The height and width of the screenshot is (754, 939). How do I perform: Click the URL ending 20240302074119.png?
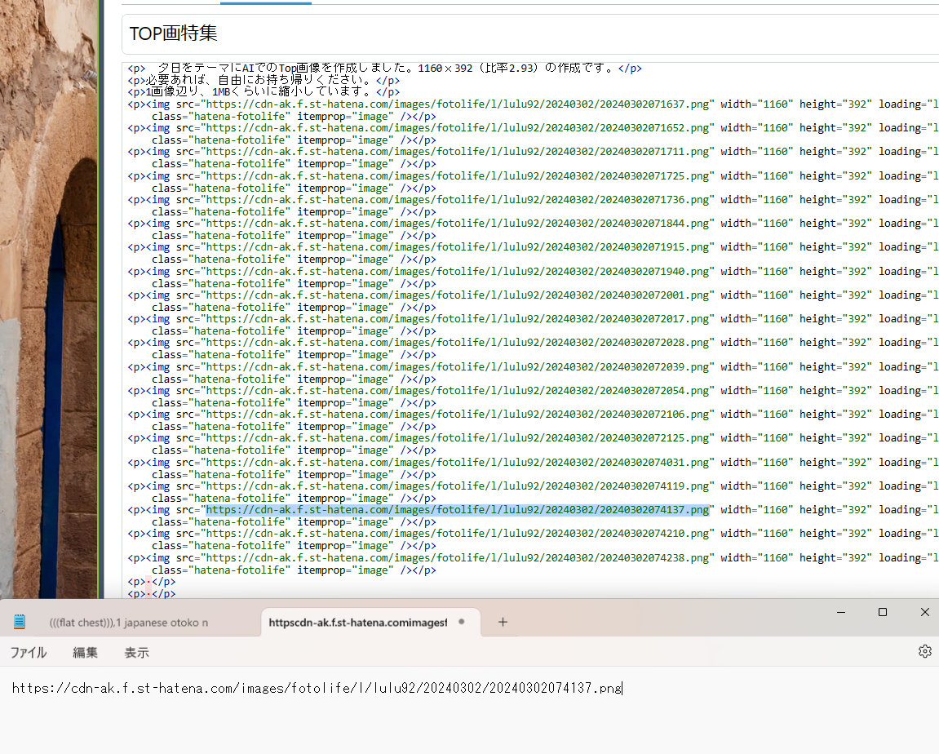pos(458,486)
